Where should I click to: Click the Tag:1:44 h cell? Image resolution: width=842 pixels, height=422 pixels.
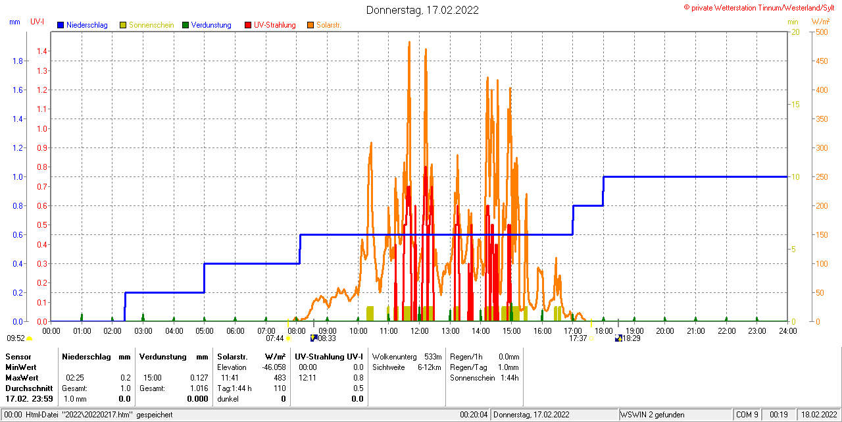234,388
